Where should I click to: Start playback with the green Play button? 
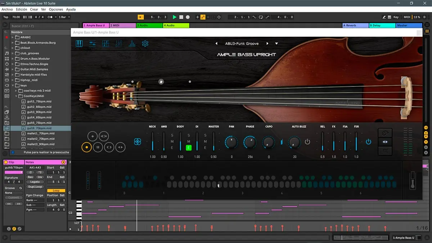[x=175, y=17]
